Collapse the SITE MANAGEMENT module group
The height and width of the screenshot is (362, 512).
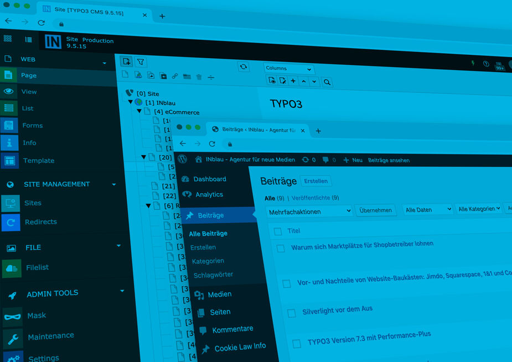[113, 184]
